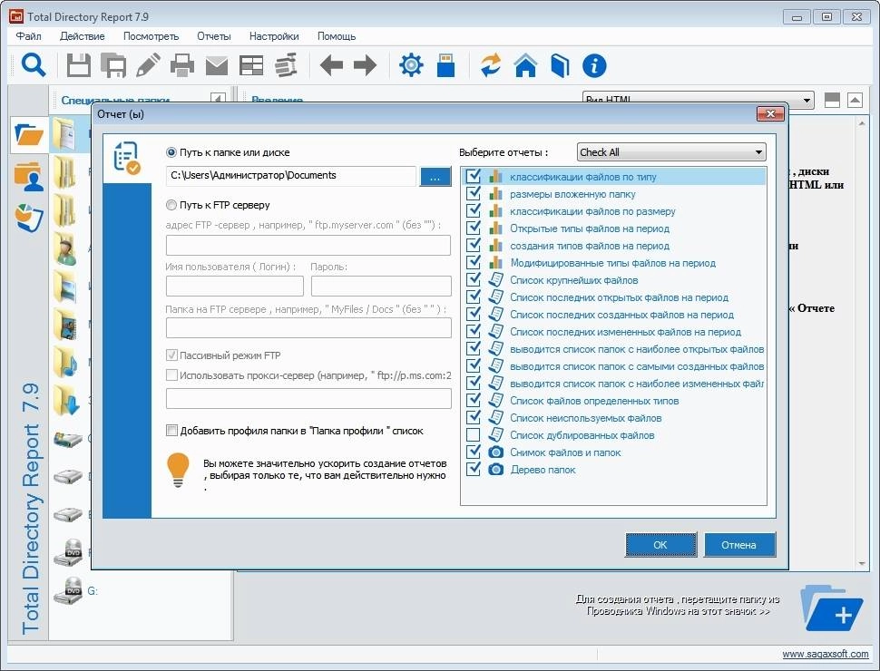Screen dimensions: 880x671
Task: Click the printer icon in toolbar
Action: click(x=182, y=65)
